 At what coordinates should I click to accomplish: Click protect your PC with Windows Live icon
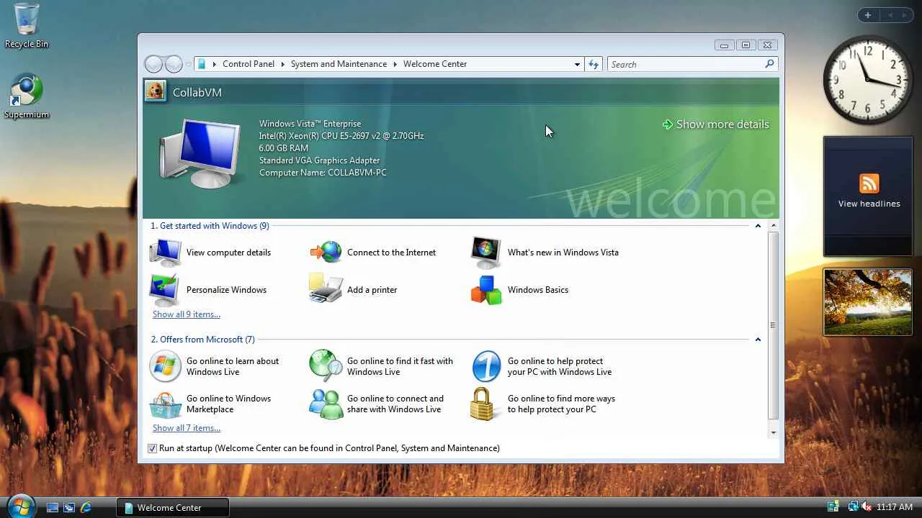click(486, 366)
